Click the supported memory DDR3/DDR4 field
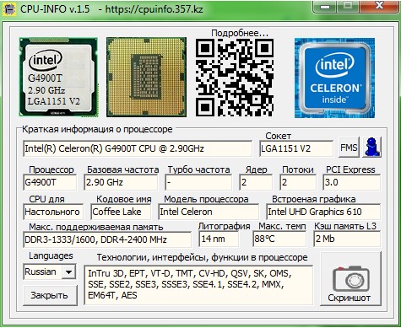Screen dimensions: 401x328 tap(107, 239)
